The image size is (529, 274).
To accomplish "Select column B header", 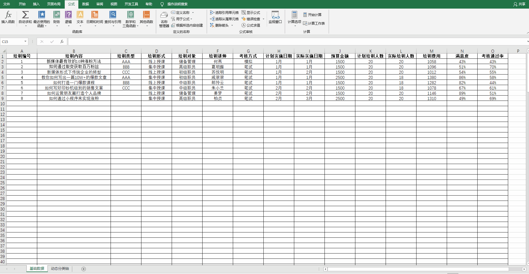I will click(74, 51).
